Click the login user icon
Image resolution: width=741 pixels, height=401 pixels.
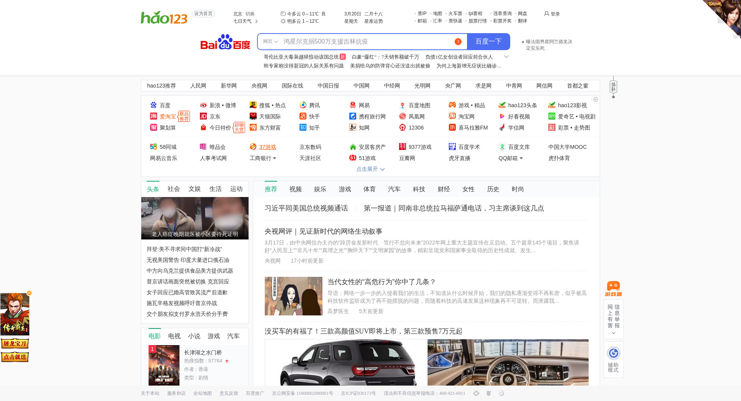pyautogui.click(x=546, y=13)
